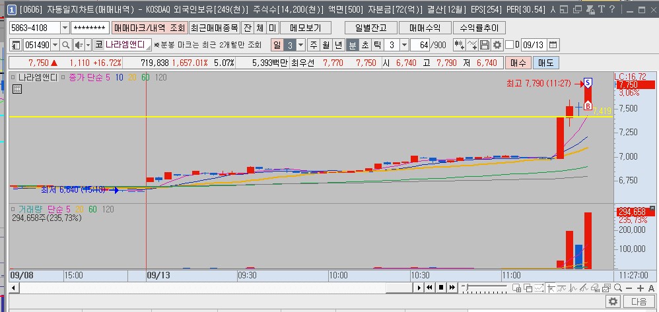This screenshot has height=312, width=659.
Task: Toggle the checkbox before date 09/13
Action: click(x=509, y=45)
